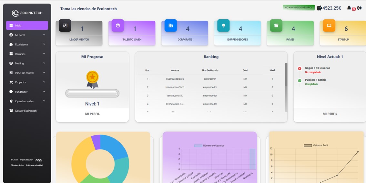
Task: Open Recursos menu item
Action: coord(27,54)
